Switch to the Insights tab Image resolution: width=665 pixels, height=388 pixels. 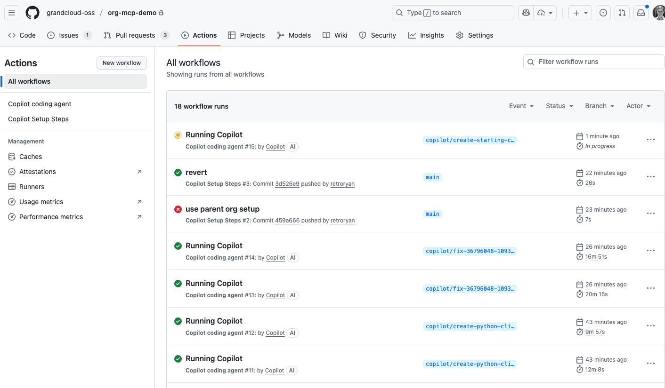(426, 35)
